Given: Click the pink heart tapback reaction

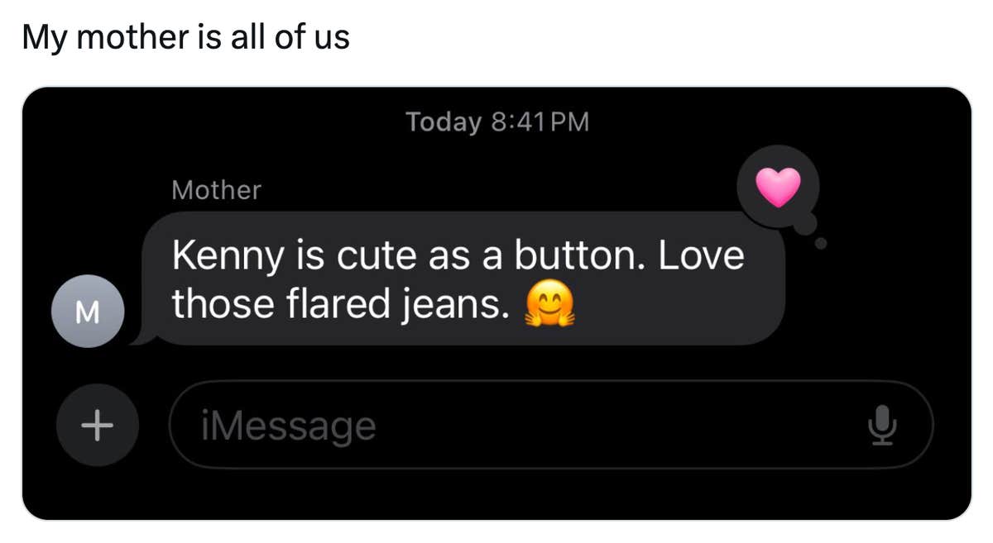Looking at the screenshot, I should (x=778, y=187).
